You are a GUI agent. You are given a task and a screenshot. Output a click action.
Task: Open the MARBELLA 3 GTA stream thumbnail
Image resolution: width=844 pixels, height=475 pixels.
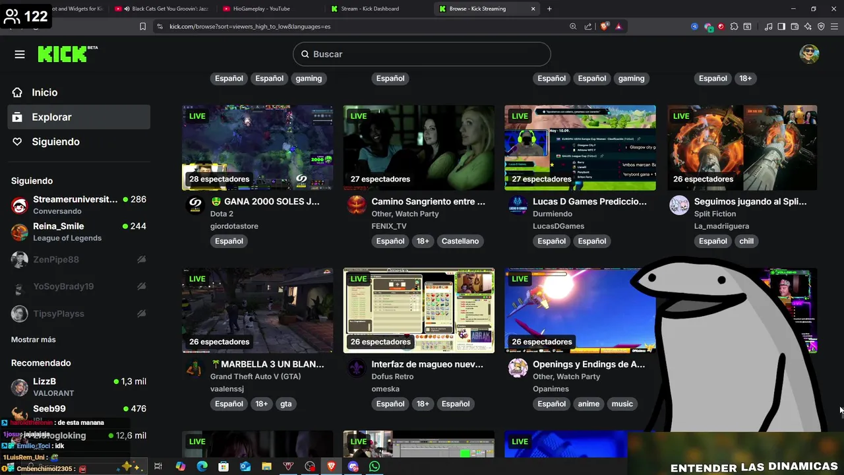(257, 310)
